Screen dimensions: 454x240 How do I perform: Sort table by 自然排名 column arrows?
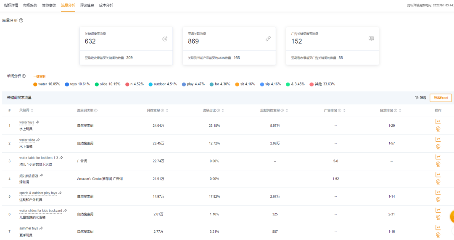pos(400,110)
